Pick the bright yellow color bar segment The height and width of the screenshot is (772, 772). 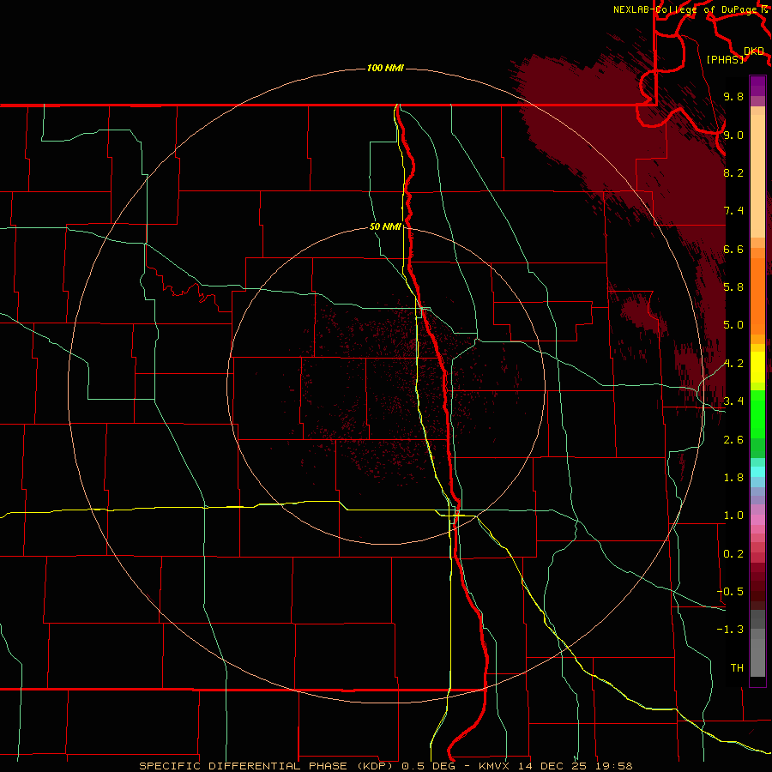coord(757,367)
